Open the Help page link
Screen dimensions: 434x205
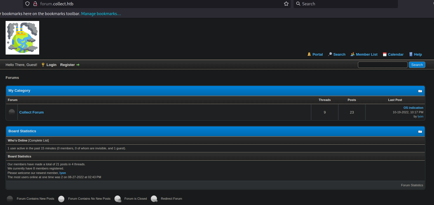(418, 55)
